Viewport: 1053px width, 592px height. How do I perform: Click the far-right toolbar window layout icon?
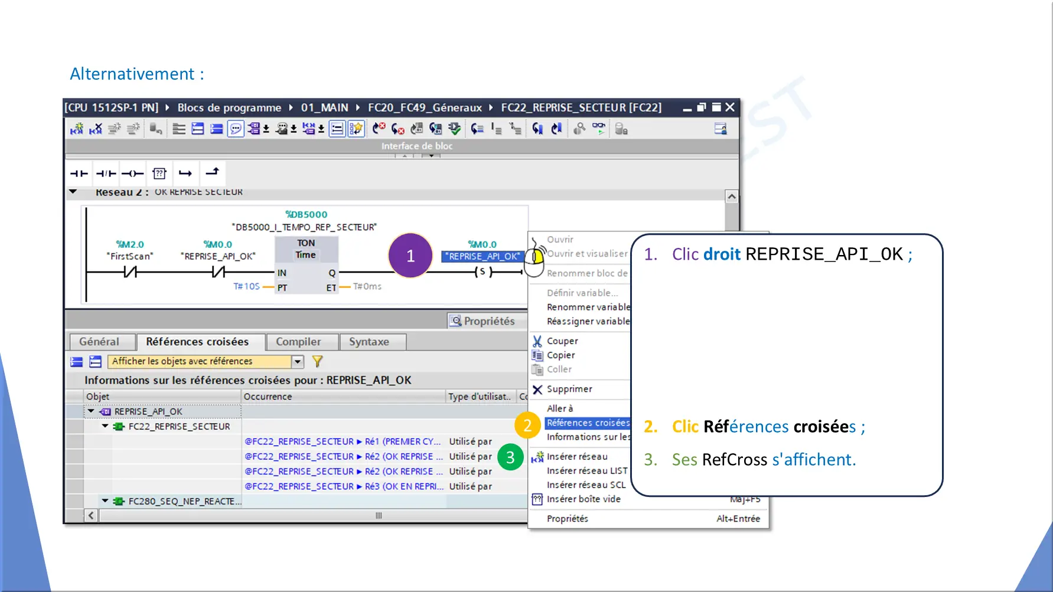pyautogui.click(x=720, y=129)
